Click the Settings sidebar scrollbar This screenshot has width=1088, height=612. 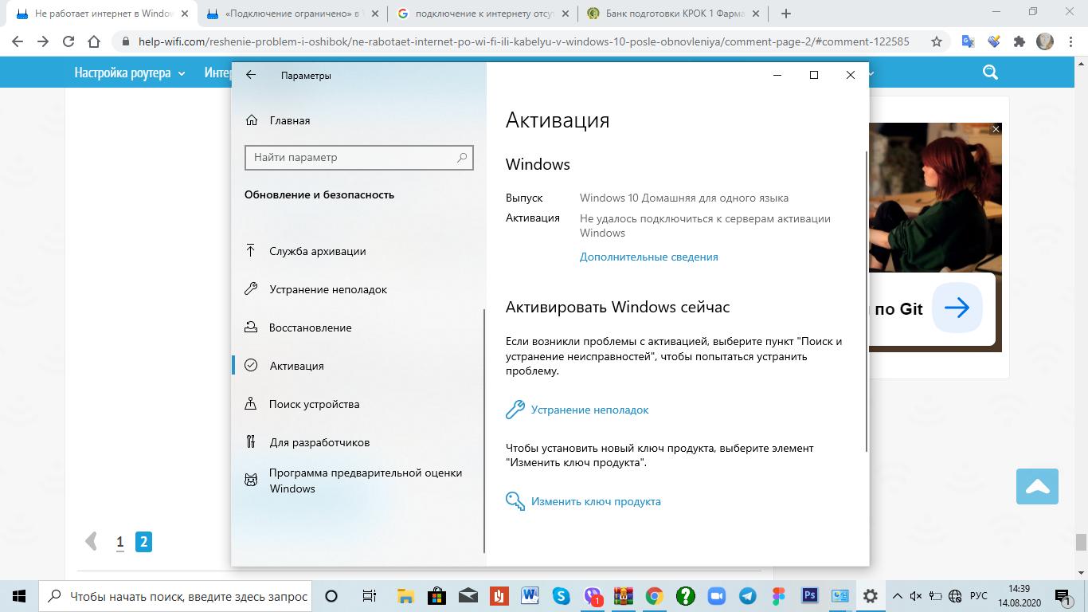tap(484, 430)
